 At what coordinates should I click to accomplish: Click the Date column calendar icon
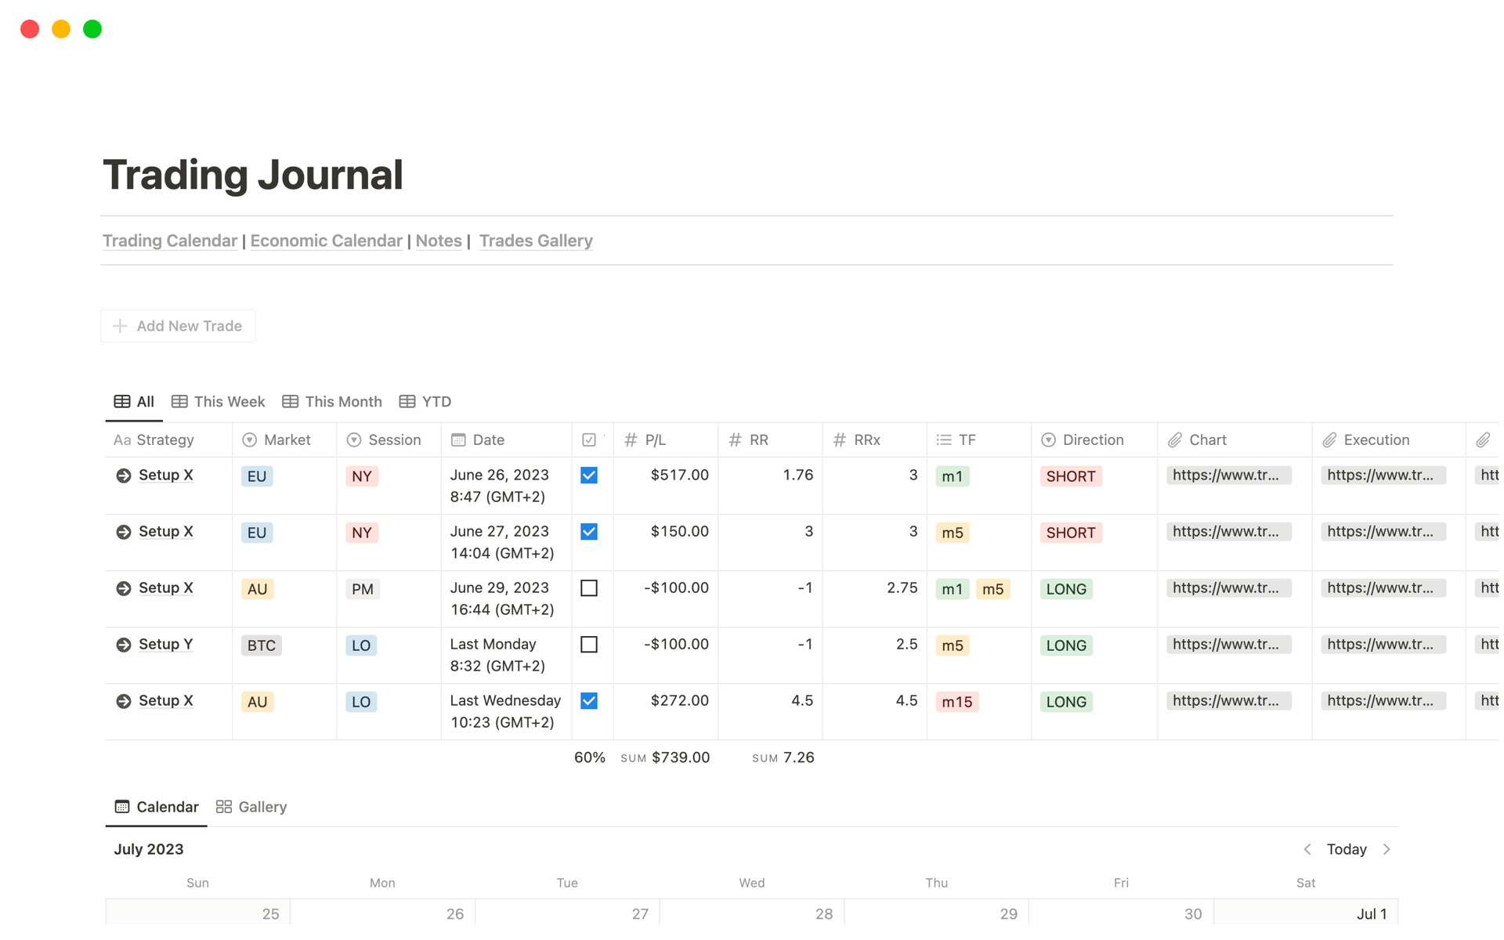(x=458, y=440)
